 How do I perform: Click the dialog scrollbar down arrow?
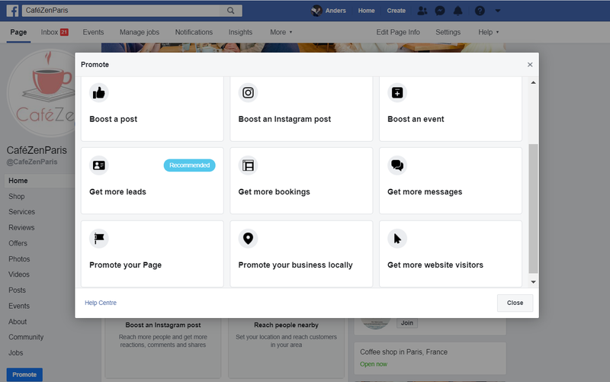533,282
